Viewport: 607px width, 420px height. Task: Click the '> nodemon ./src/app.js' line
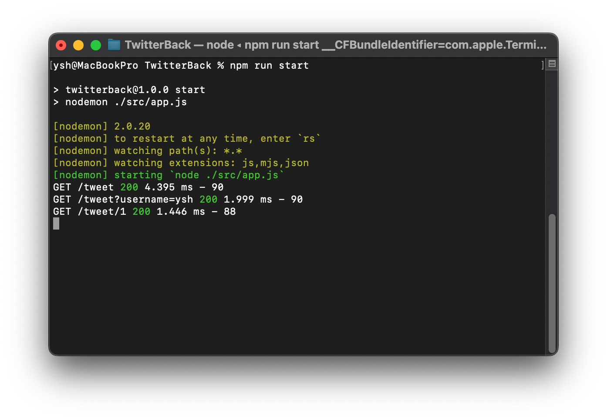coord(120,102)
